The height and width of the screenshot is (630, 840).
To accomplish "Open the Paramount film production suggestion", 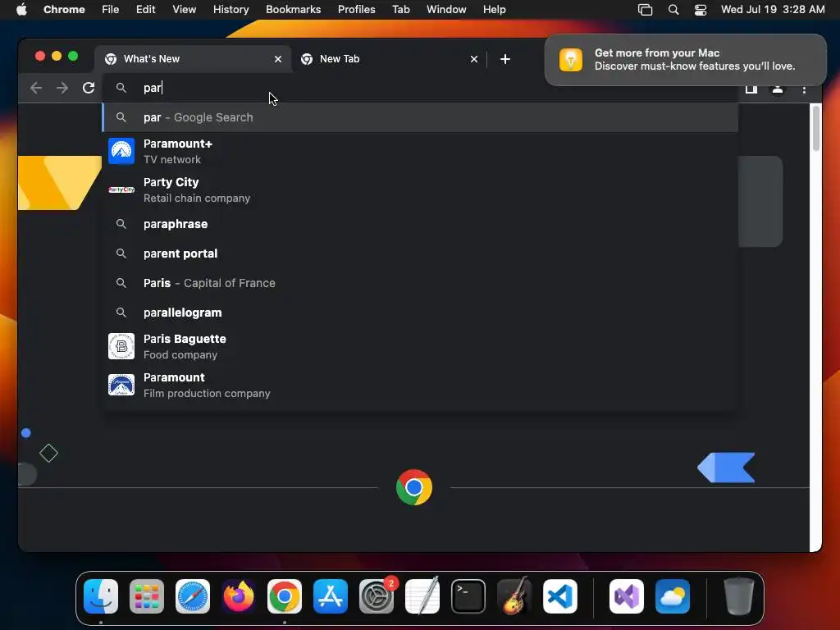I will [420, 385].
